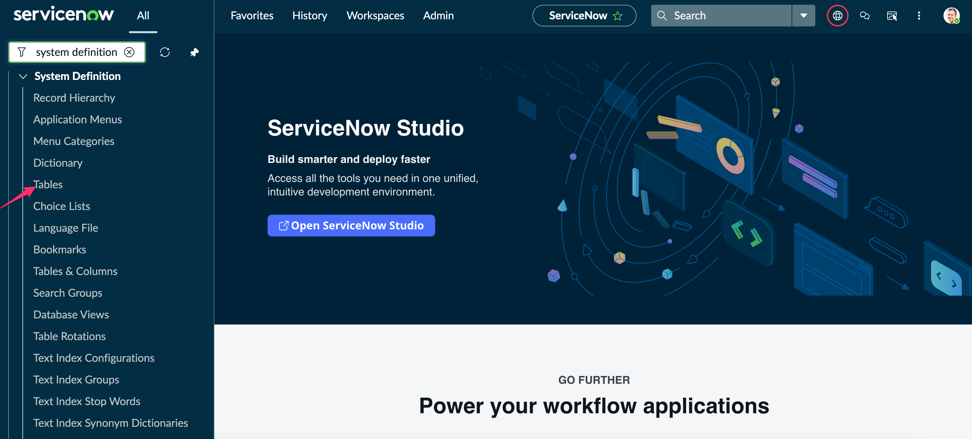Collapse the System Definition section

(x=23, y=76)
